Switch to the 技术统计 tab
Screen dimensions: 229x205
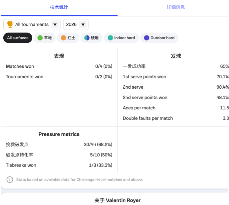(59, 7)
